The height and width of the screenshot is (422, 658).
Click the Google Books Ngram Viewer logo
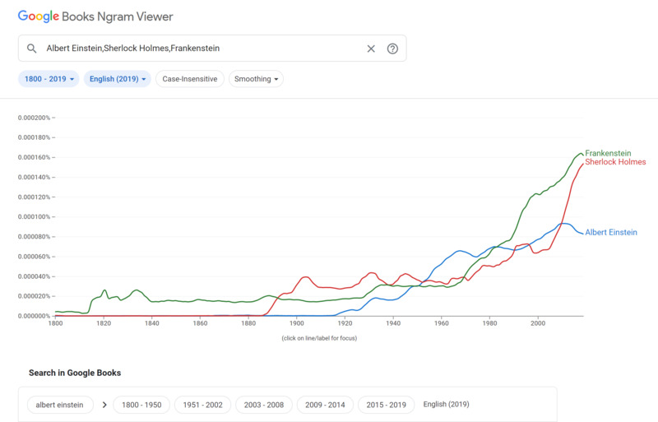[95, 16]
